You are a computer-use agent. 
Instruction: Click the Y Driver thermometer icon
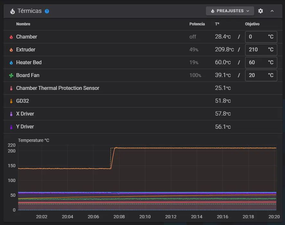pos(11,127)
